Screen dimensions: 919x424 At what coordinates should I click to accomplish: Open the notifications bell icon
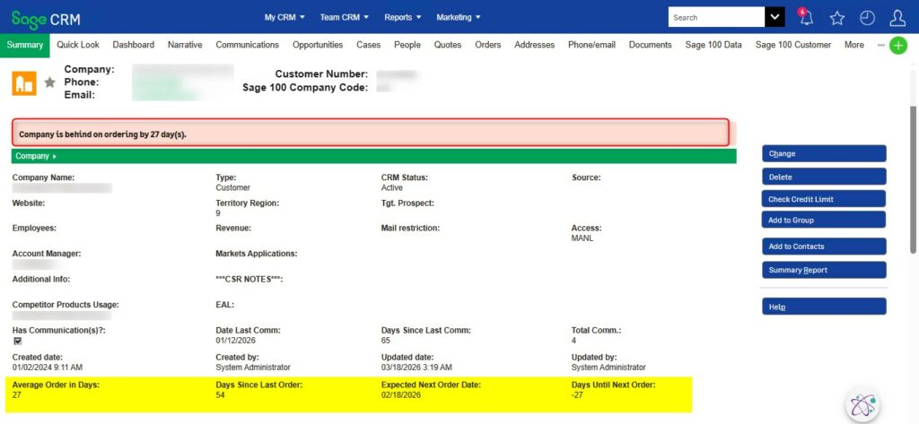point(806,18)
